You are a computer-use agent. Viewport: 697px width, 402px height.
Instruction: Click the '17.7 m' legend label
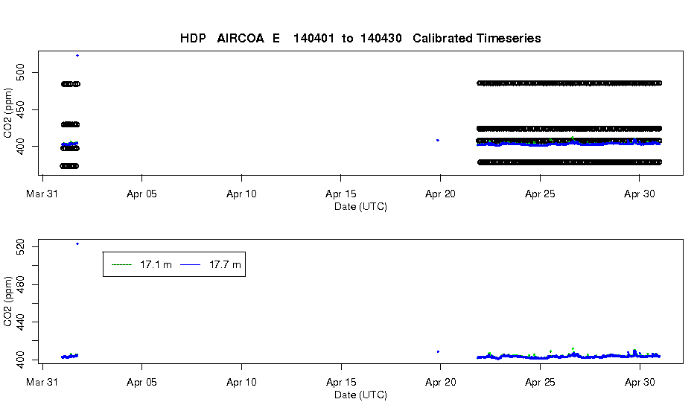[225, 265]
